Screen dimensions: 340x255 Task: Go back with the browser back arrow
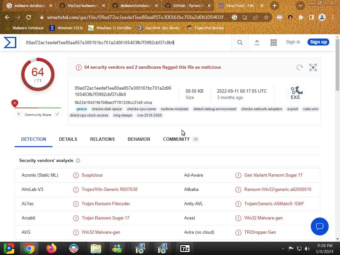(x=7, y=17)
